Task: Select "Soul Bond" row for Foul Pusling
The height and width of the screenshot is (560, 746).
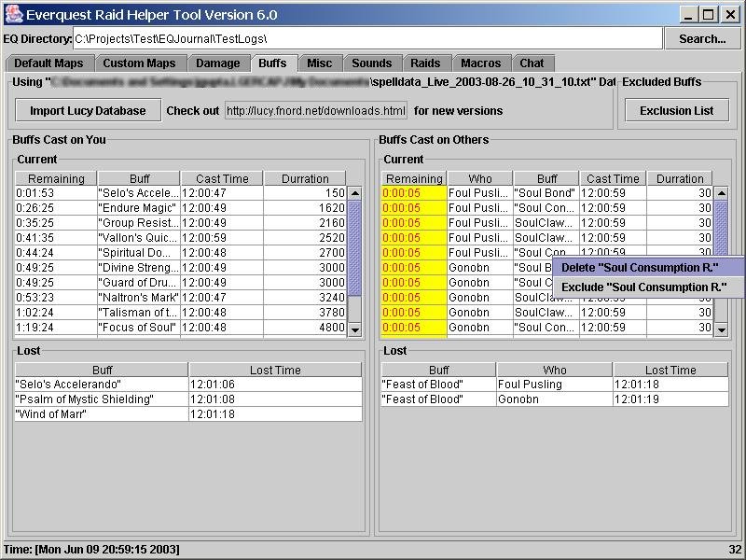Action: 547,193
